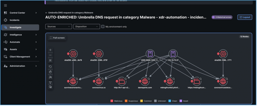Image resolution: width=257 pixels, height=106 pixels.
Task: Open the Sources dropdown
Action: tap(59, 27)
